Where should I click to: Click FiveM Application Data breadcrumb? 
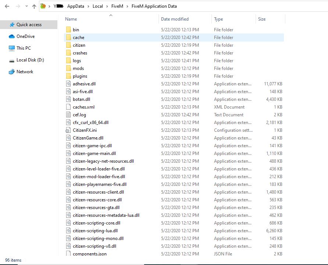154,6
